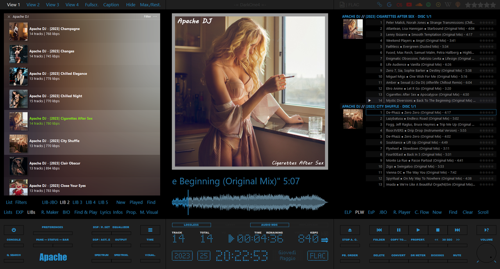This screenshot has height=269, width=500.
Task: Open the YouTube icon
Action: coord(409,5)
